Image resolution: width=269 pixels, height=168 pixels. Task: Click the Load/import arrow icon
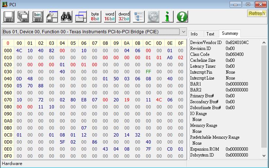(x=52, y=17)
